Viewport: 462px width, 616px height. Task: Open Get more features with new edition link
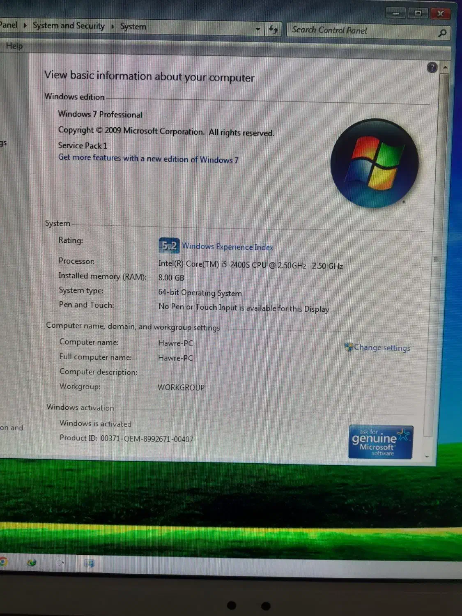[x=148, y=159]
